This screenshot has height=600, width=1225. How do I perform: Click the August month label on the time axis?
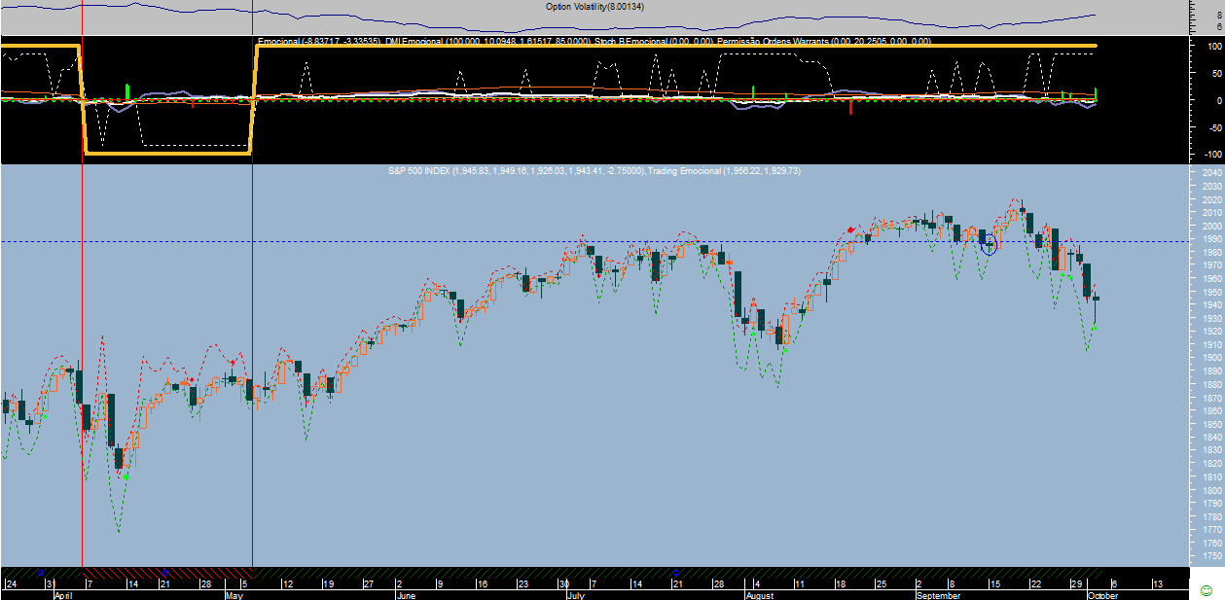(761, 594)
